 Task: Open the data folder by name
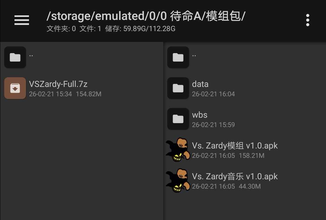[x=200, y=84]
